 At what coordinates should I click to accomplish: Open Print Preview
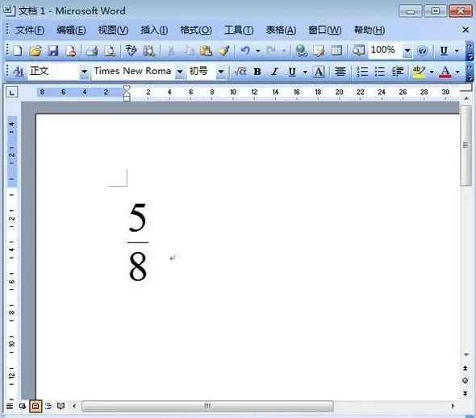tap(110, 51)
